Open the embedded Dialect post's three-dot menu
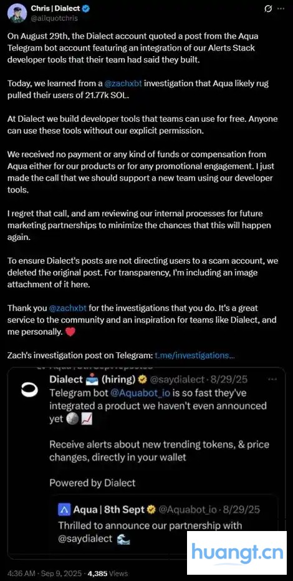The width and height of the screenshot is (293, 581). coord(273,379)
